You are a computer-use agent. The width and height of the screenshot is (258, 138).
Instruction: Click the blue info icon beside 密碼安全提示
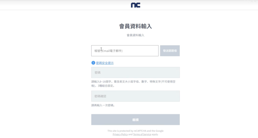93,63
